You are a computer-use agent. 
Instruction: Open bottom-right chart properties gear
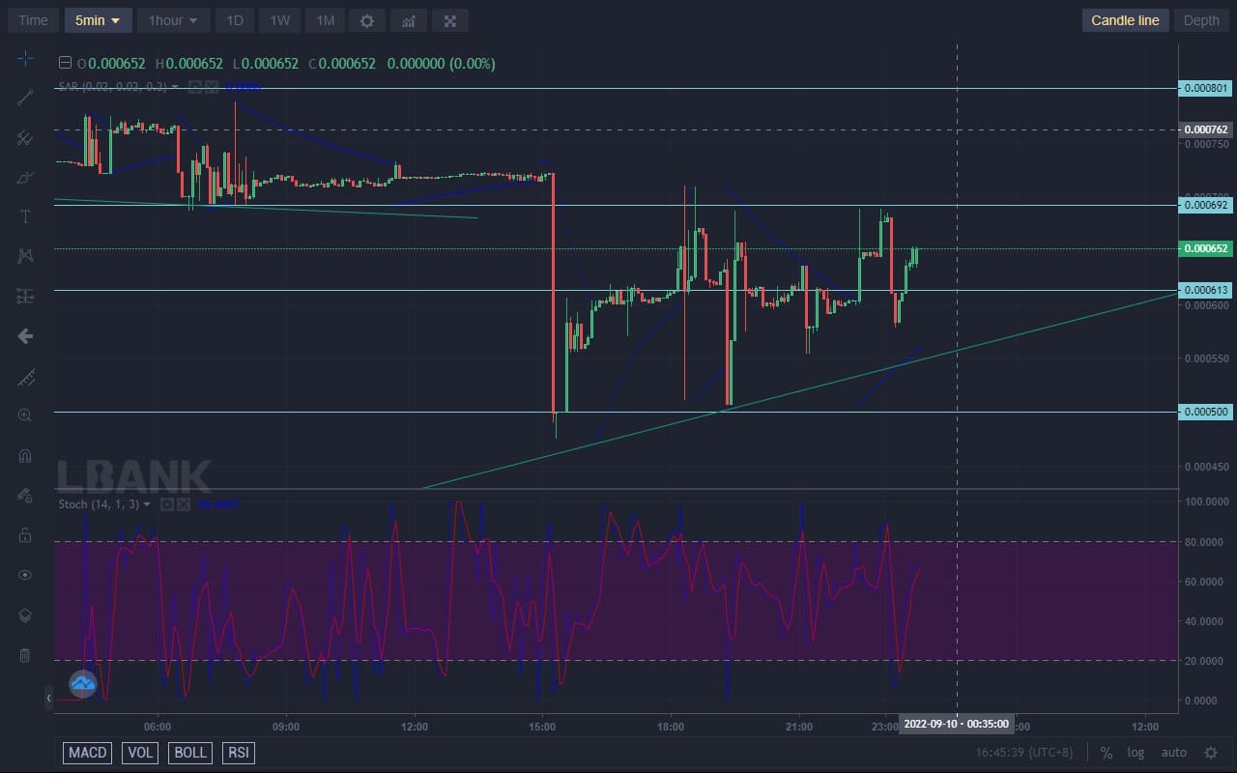(1210, 753)
